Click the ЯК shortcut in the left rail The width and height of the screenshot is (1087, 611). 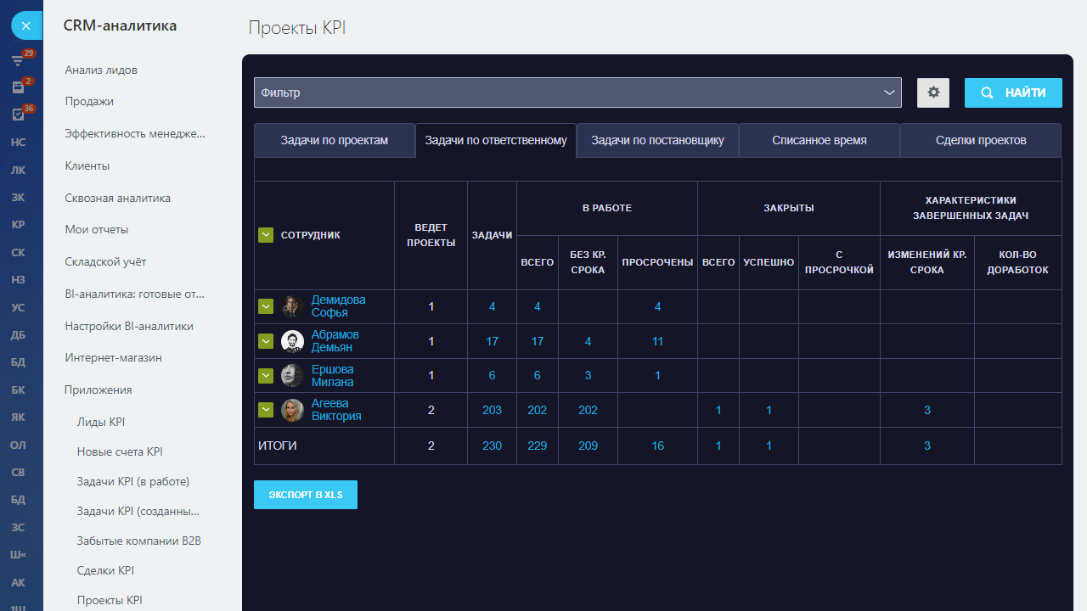point(18,417)
